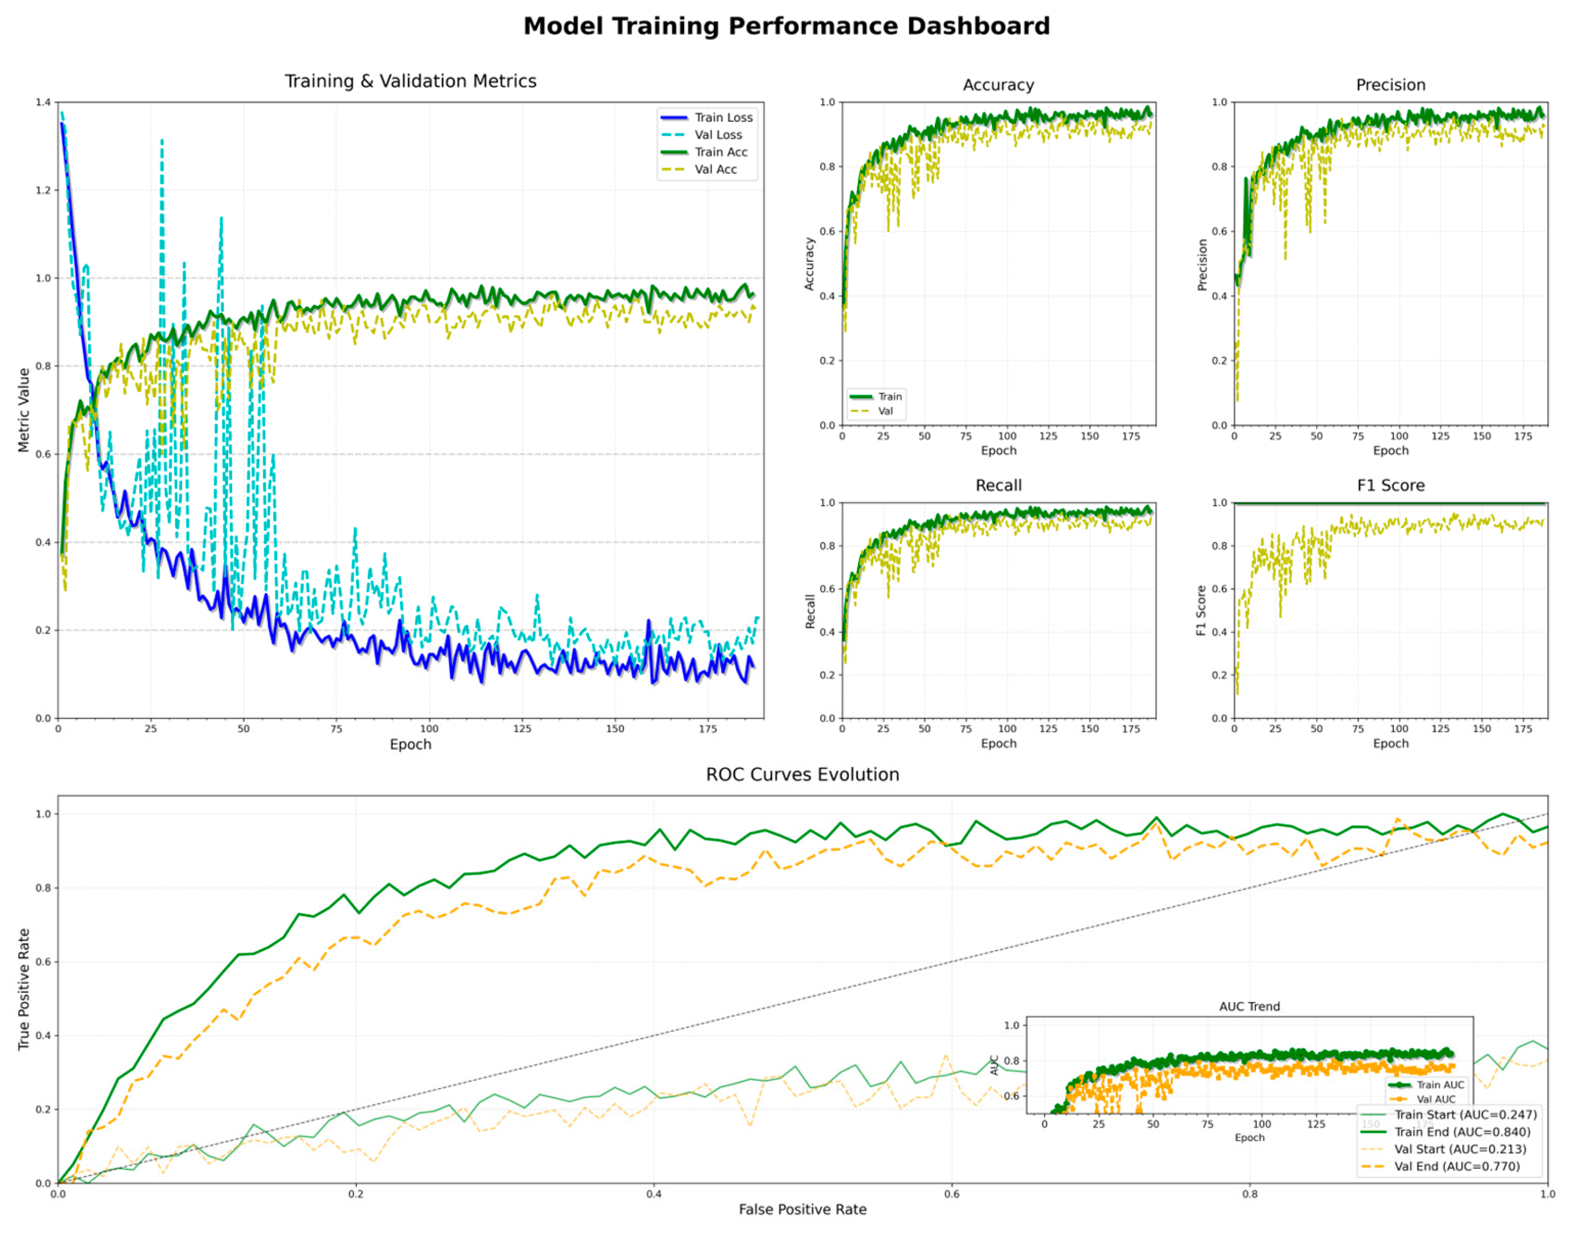Click Train End (AUC=0.840) legend entry
The image size is (1571, 1233).
[x=1461, y=1132]
